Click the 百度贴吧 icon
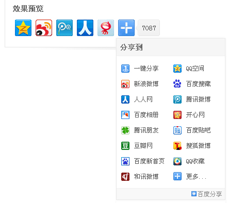Viewport: 244px width, 203px height. 177,130
